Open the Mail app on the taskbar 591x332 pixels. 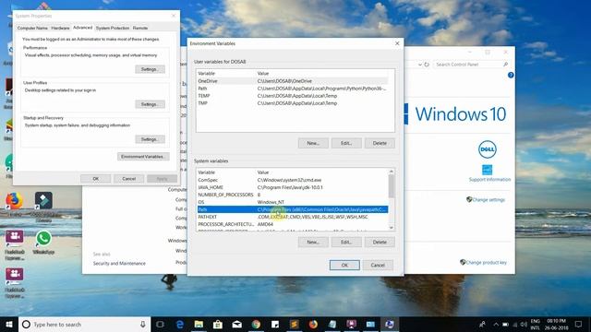tap(236, 324)
